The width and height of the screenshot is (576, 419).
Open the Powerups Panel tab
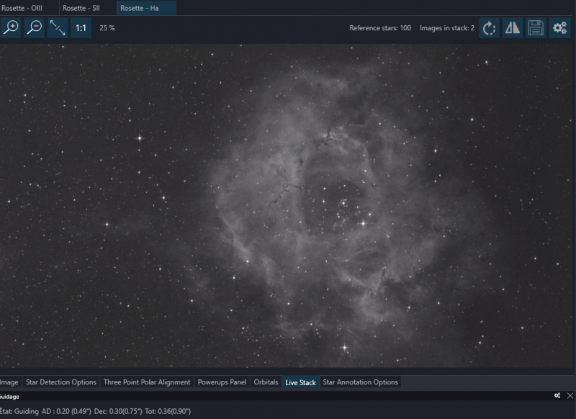click(222, 382)
